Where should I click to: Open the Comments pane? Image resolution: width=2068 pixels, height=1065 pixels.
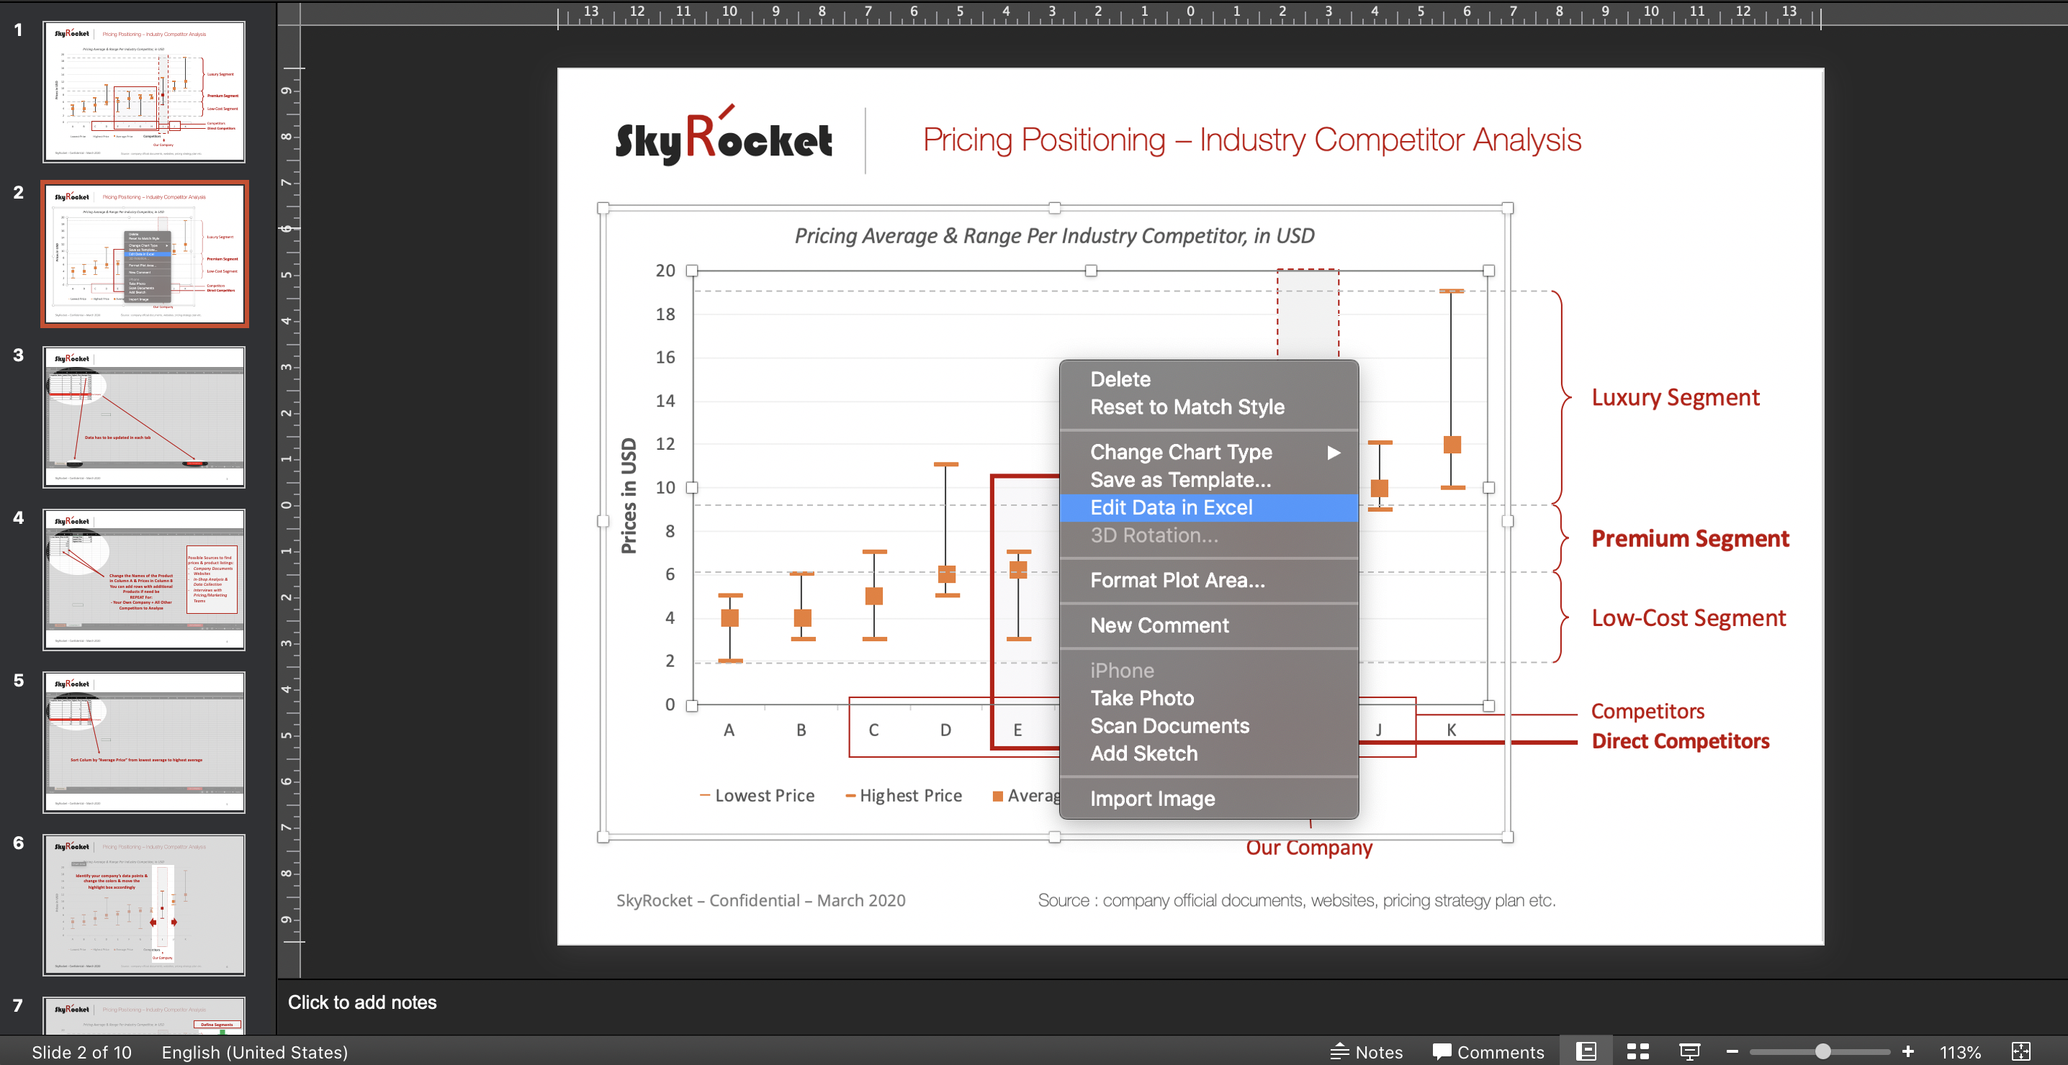pyautogui.click(x=1488, y=1051)
